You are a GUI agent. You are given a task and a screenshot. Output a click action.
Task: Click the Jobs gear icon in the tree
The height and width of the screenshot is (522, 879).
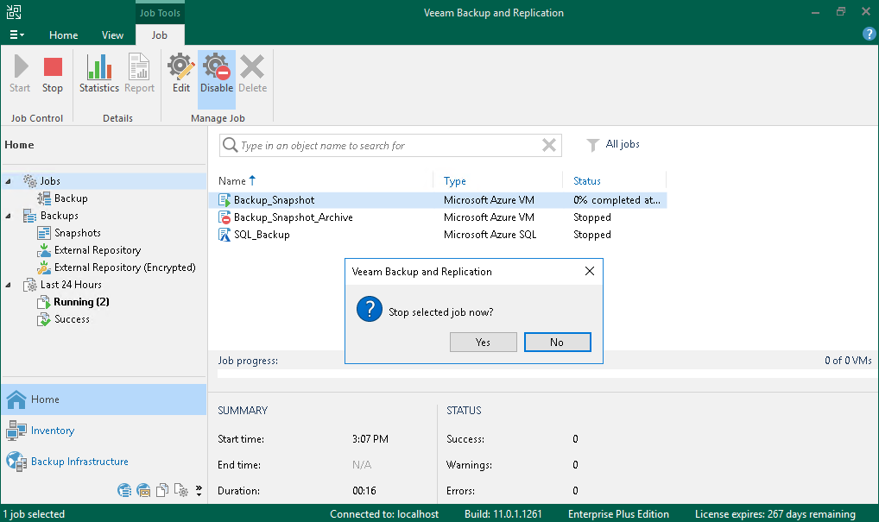[30, 181]
